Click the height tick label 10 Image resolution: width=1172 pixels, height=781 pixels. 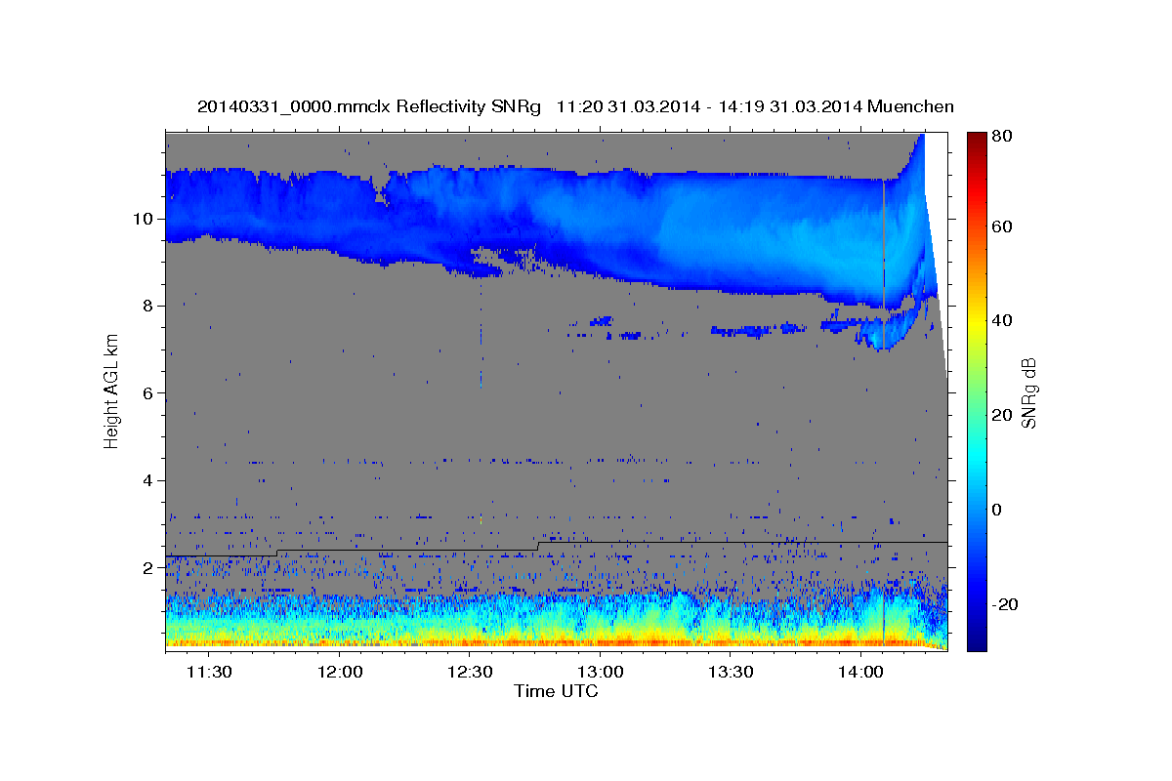(145, 219)
